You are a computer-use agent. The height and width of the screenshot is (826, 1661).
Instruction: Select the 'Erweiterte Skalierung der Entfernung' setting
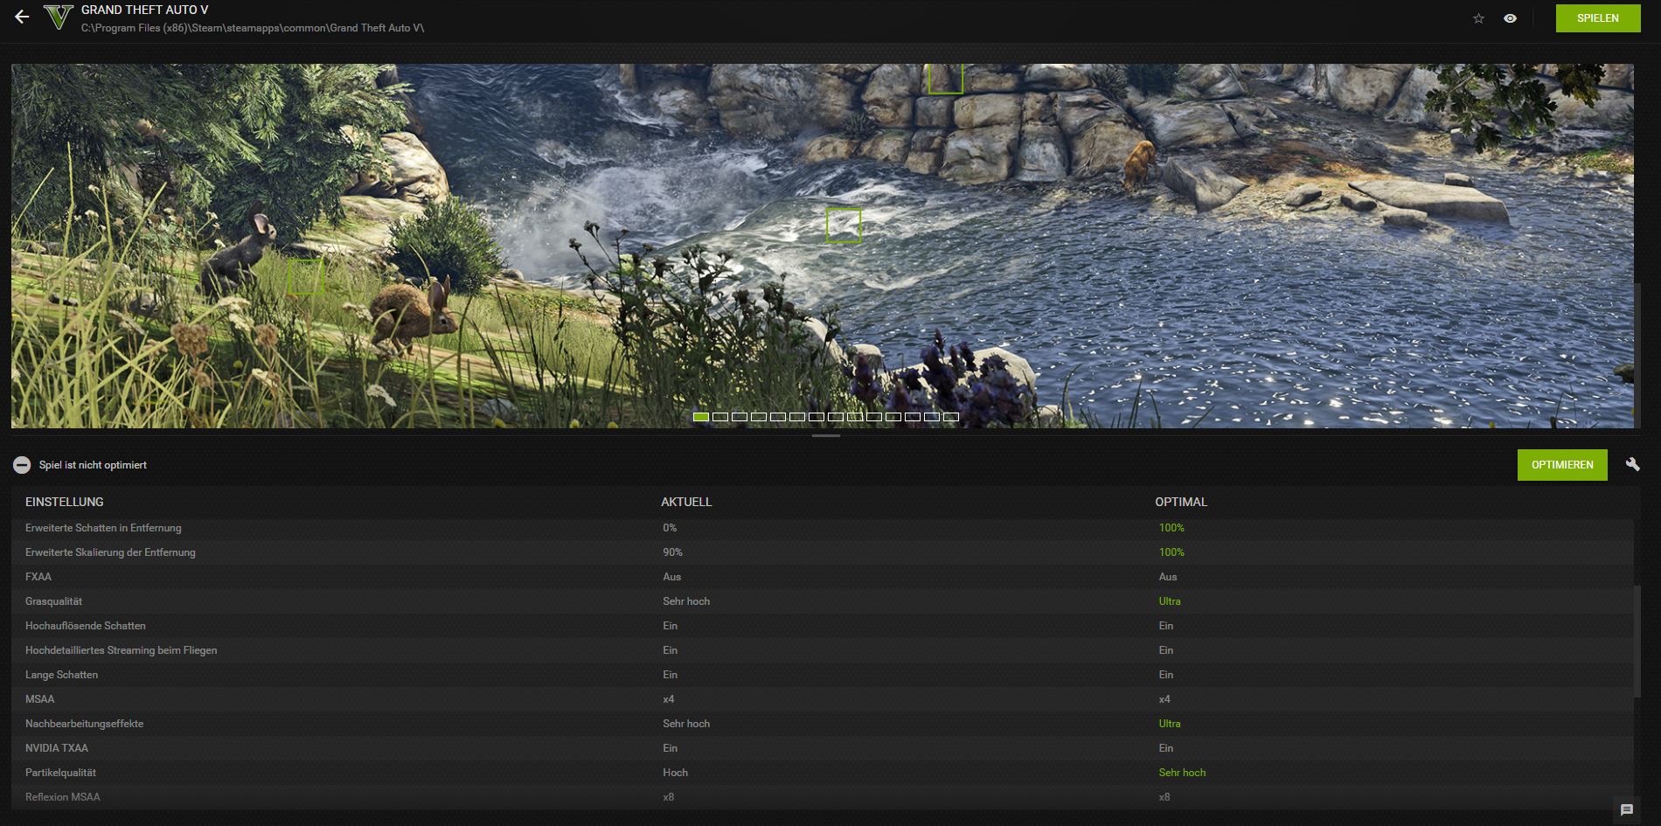[x=110, y=552]
